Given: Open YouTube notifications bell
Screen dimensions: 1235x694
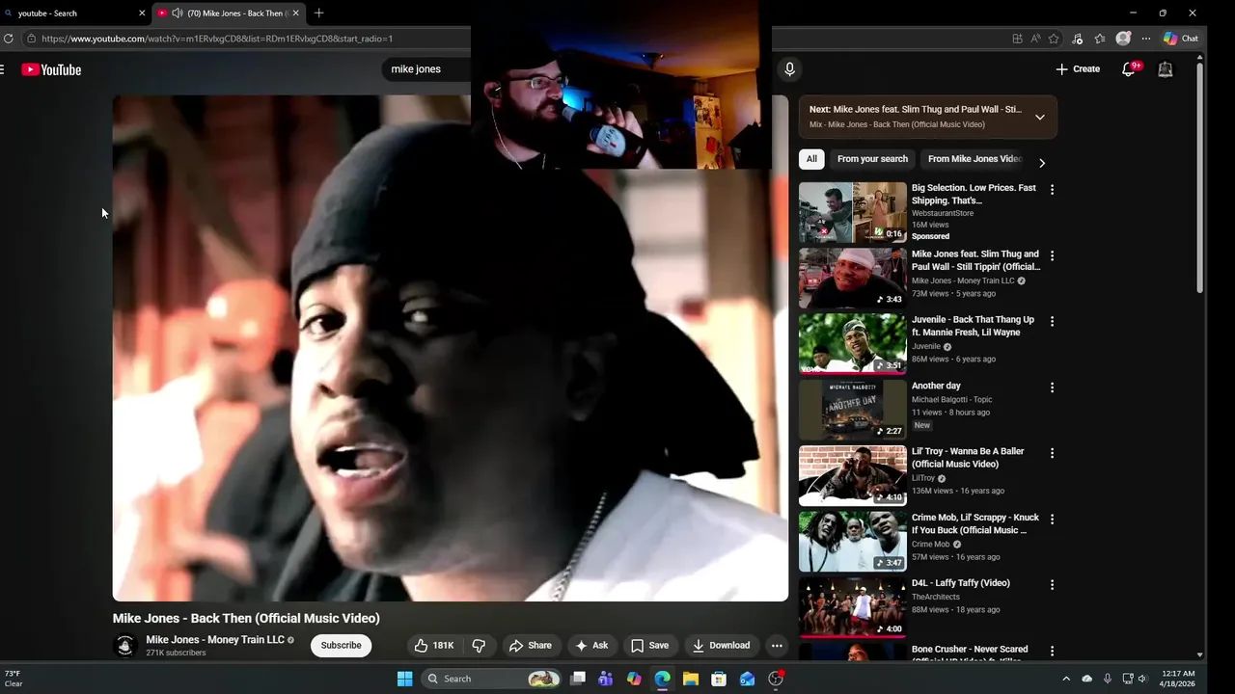Looking at the screenshot, I should [x=1129, y=69].
